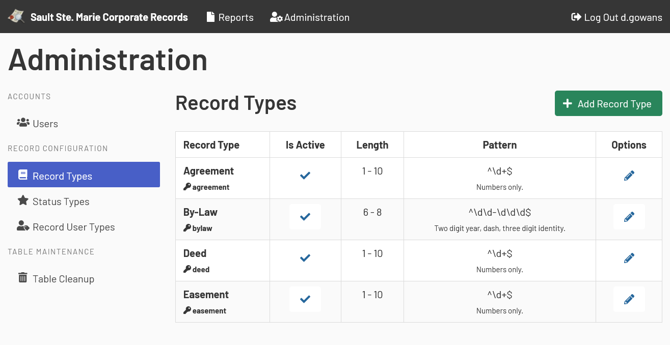This screenshot has height=345, width=670.
Task: Click the Options column header
Action: coord(629,145)
